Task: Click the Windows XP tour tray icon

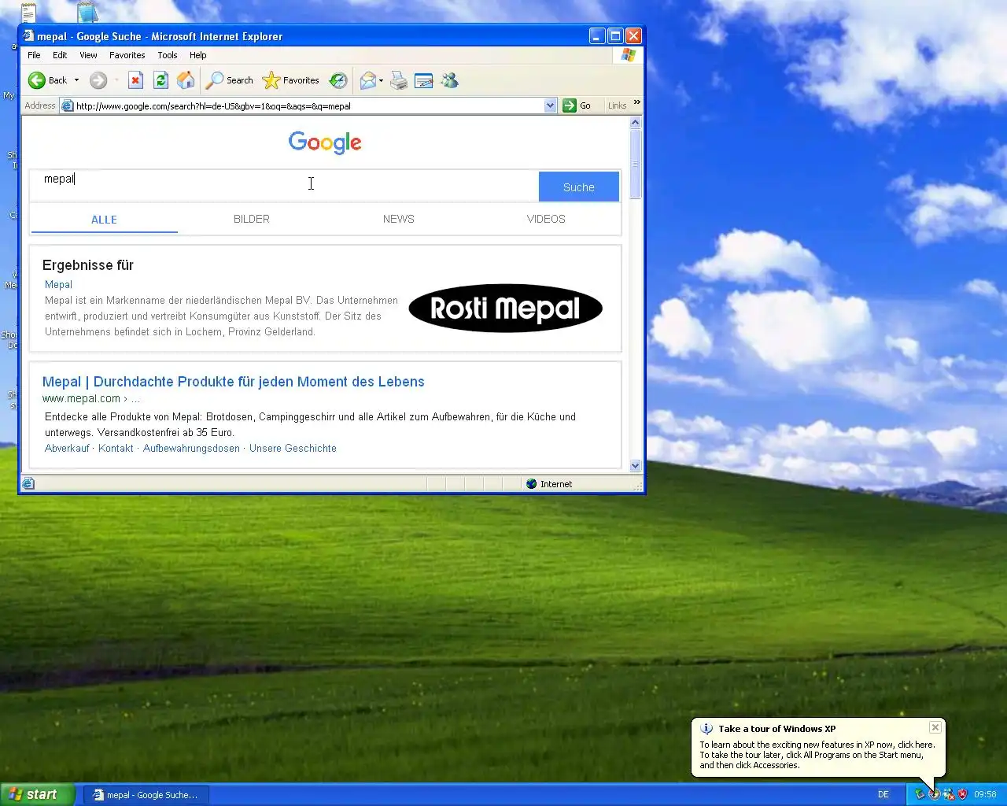Action: pos(934,795)
